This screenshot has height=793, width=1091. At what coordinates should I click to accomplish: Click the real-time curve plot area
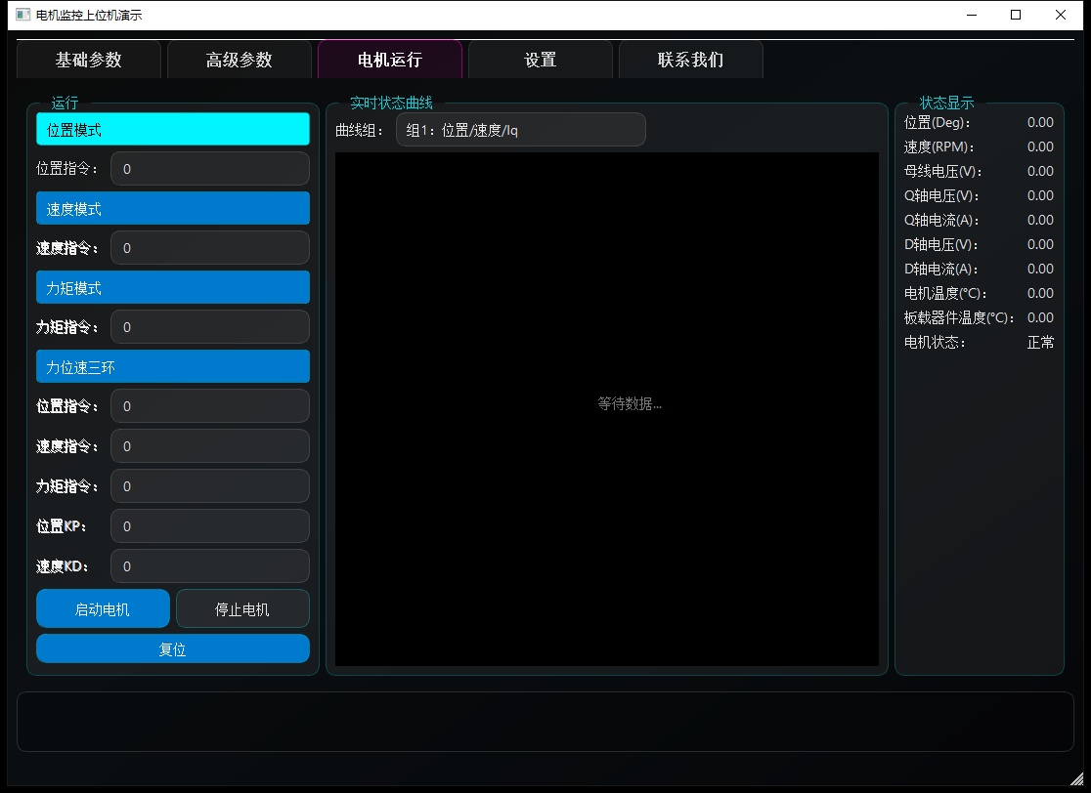[x=607, y=409]
